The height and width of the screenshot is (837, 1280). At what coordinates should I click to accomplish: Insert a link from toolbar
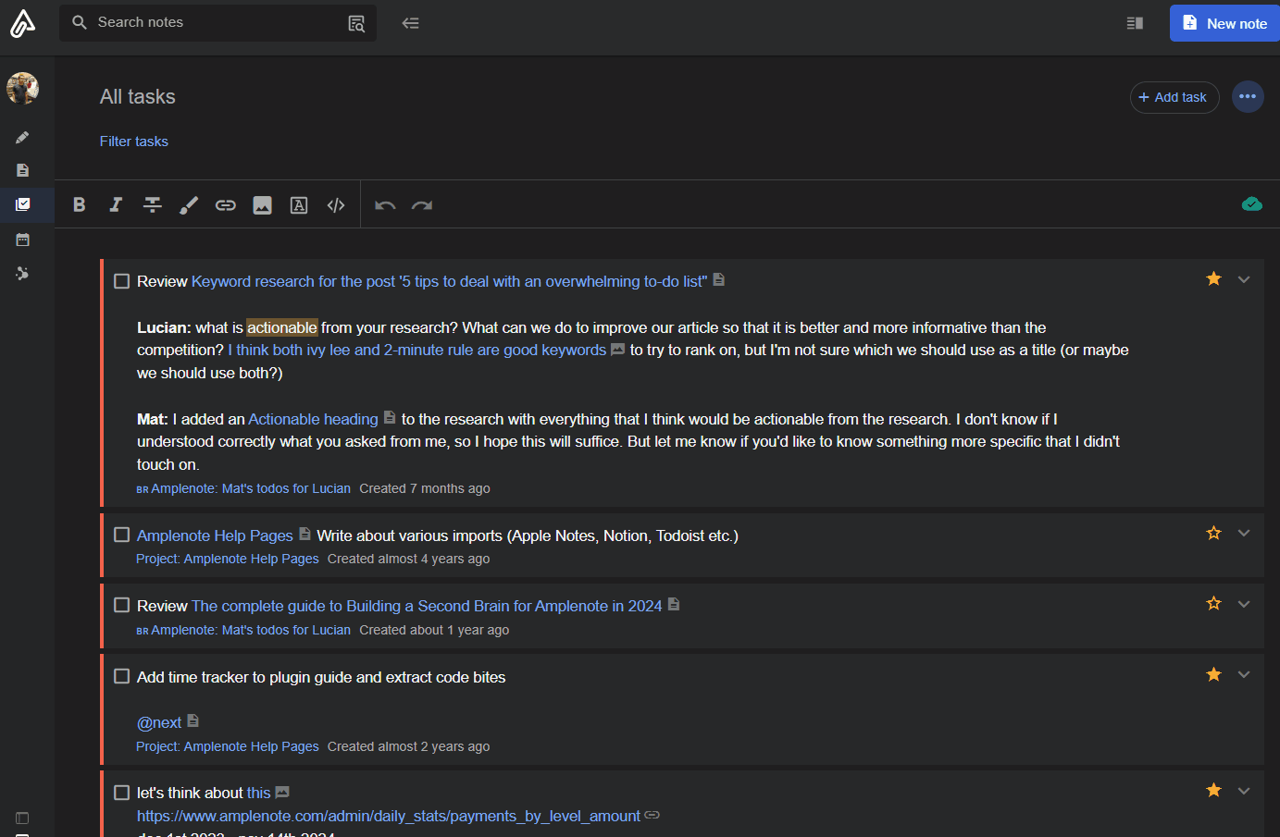pyautogui.click(x=226, y=205)
